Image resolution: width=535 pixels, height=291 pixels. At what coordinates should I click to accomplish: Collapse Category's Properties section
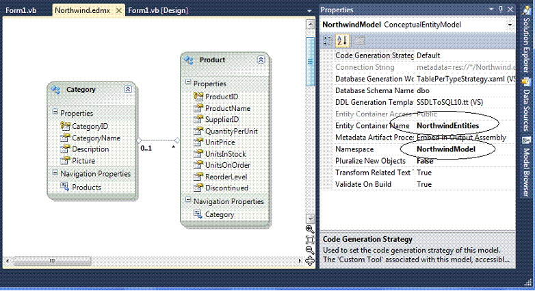point(55,112)
